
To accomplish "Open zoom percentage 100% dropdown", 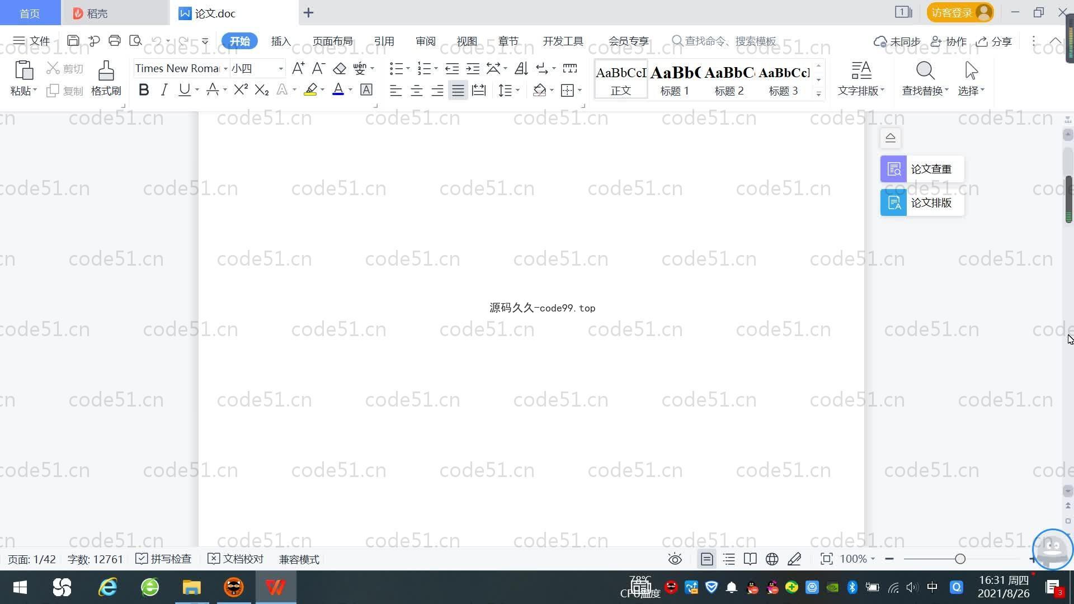I will pos(858,559).
